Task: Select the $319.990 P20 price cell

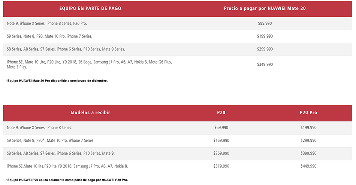Action: 221,166
